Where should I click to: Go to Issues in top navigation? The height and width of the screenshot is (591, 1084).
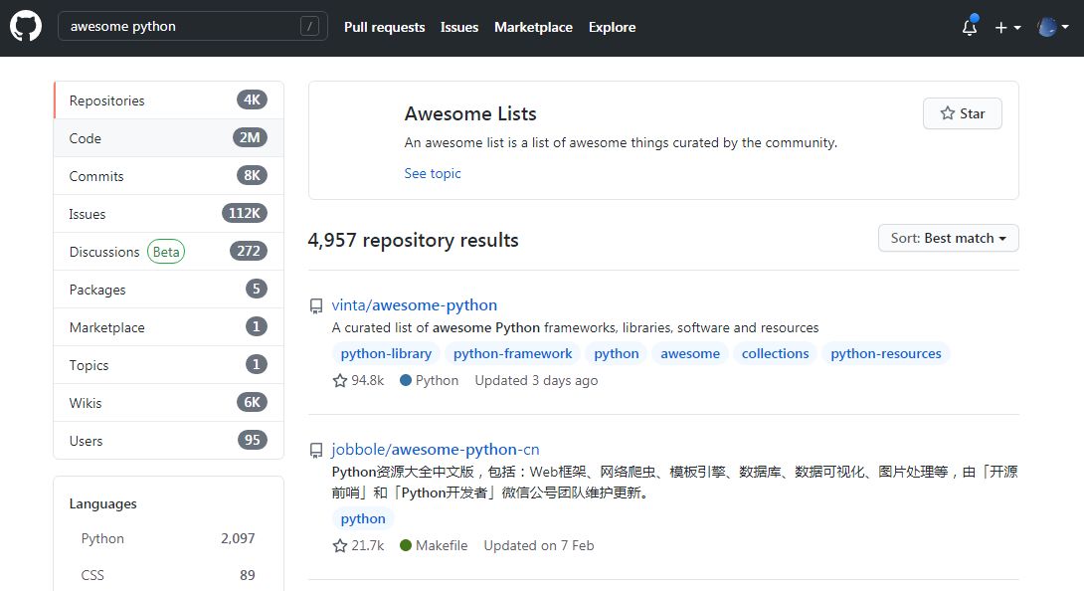point(459,27)
